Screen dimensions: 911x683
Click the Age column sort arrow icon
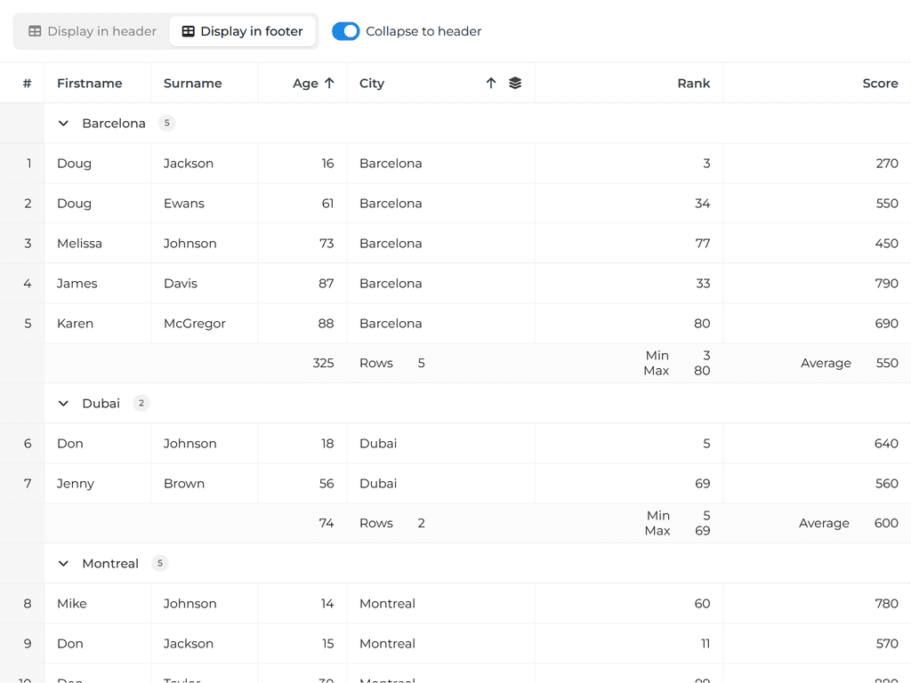point(329,83)
